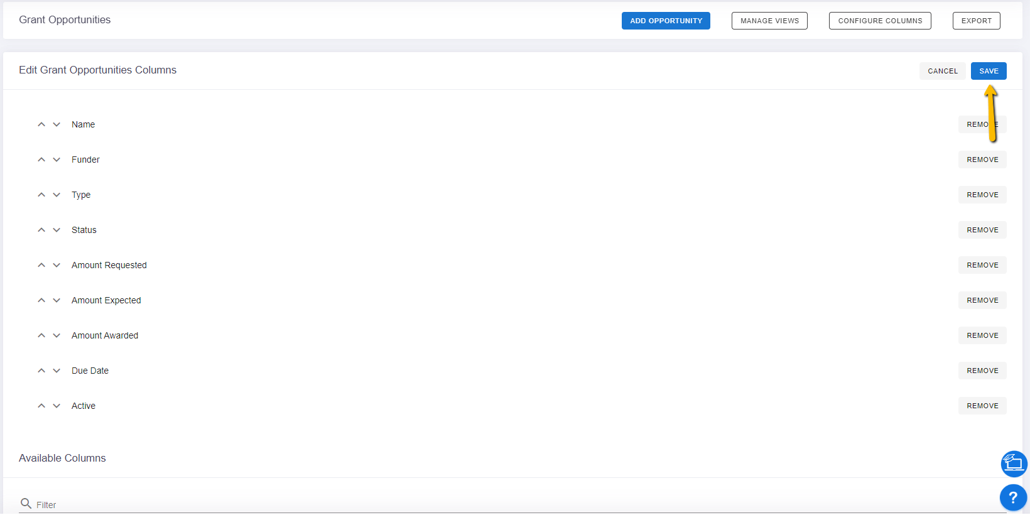Remove the Amount Expected column
This screenshot has height=515, width=1030.
(982, 300)
